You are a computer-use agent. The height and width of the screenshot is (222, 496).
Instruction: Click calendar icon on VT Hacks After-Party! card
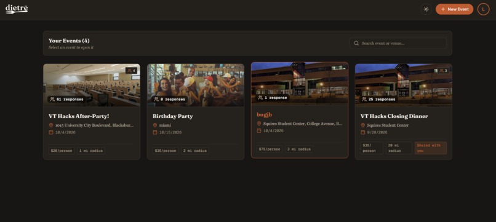[51, 132]
